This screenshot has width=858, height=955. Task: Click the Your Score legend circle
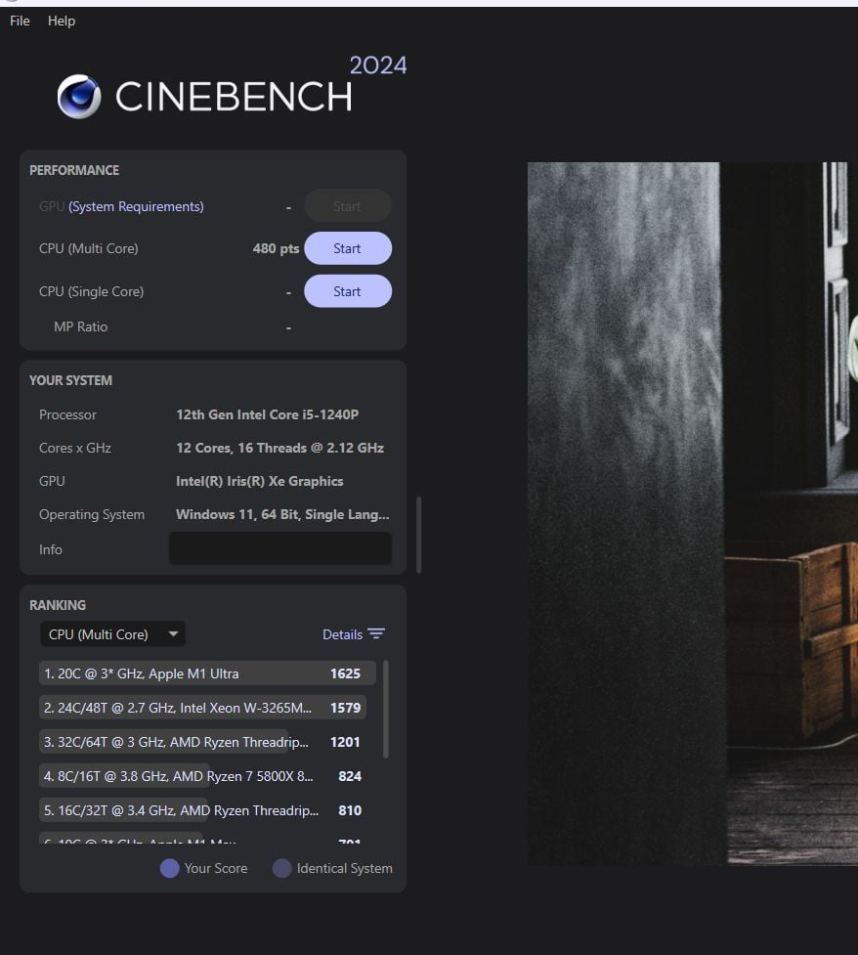click(x=169, y=868)
